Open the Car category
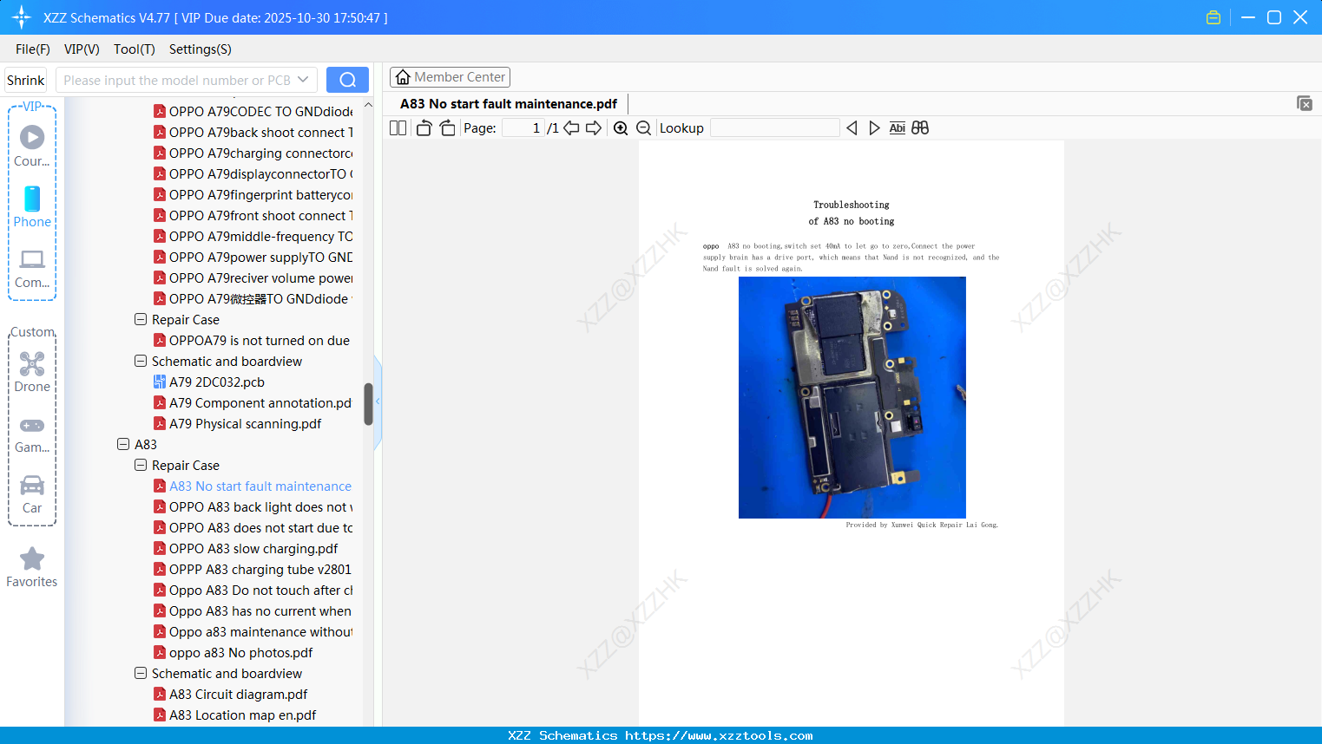 (32, 494)
